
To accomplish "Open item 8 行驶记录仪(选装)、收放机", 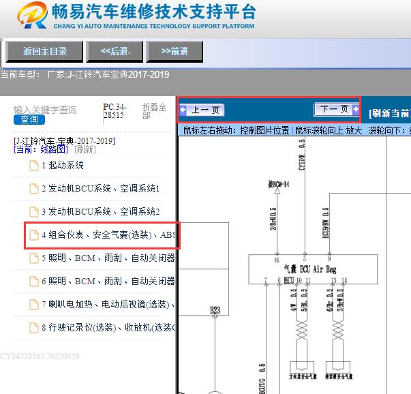I will [x=109, y=327].
